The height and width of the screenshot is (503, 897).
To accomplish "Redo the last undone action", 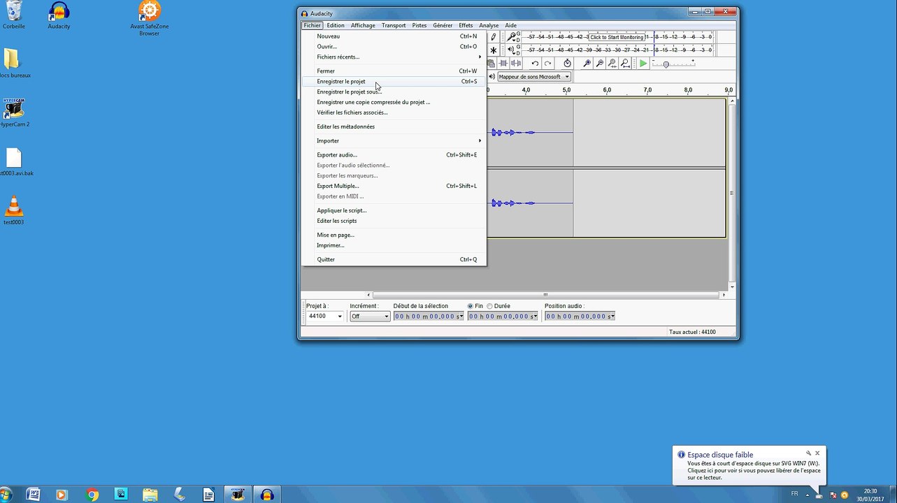I will click(548, 64).
